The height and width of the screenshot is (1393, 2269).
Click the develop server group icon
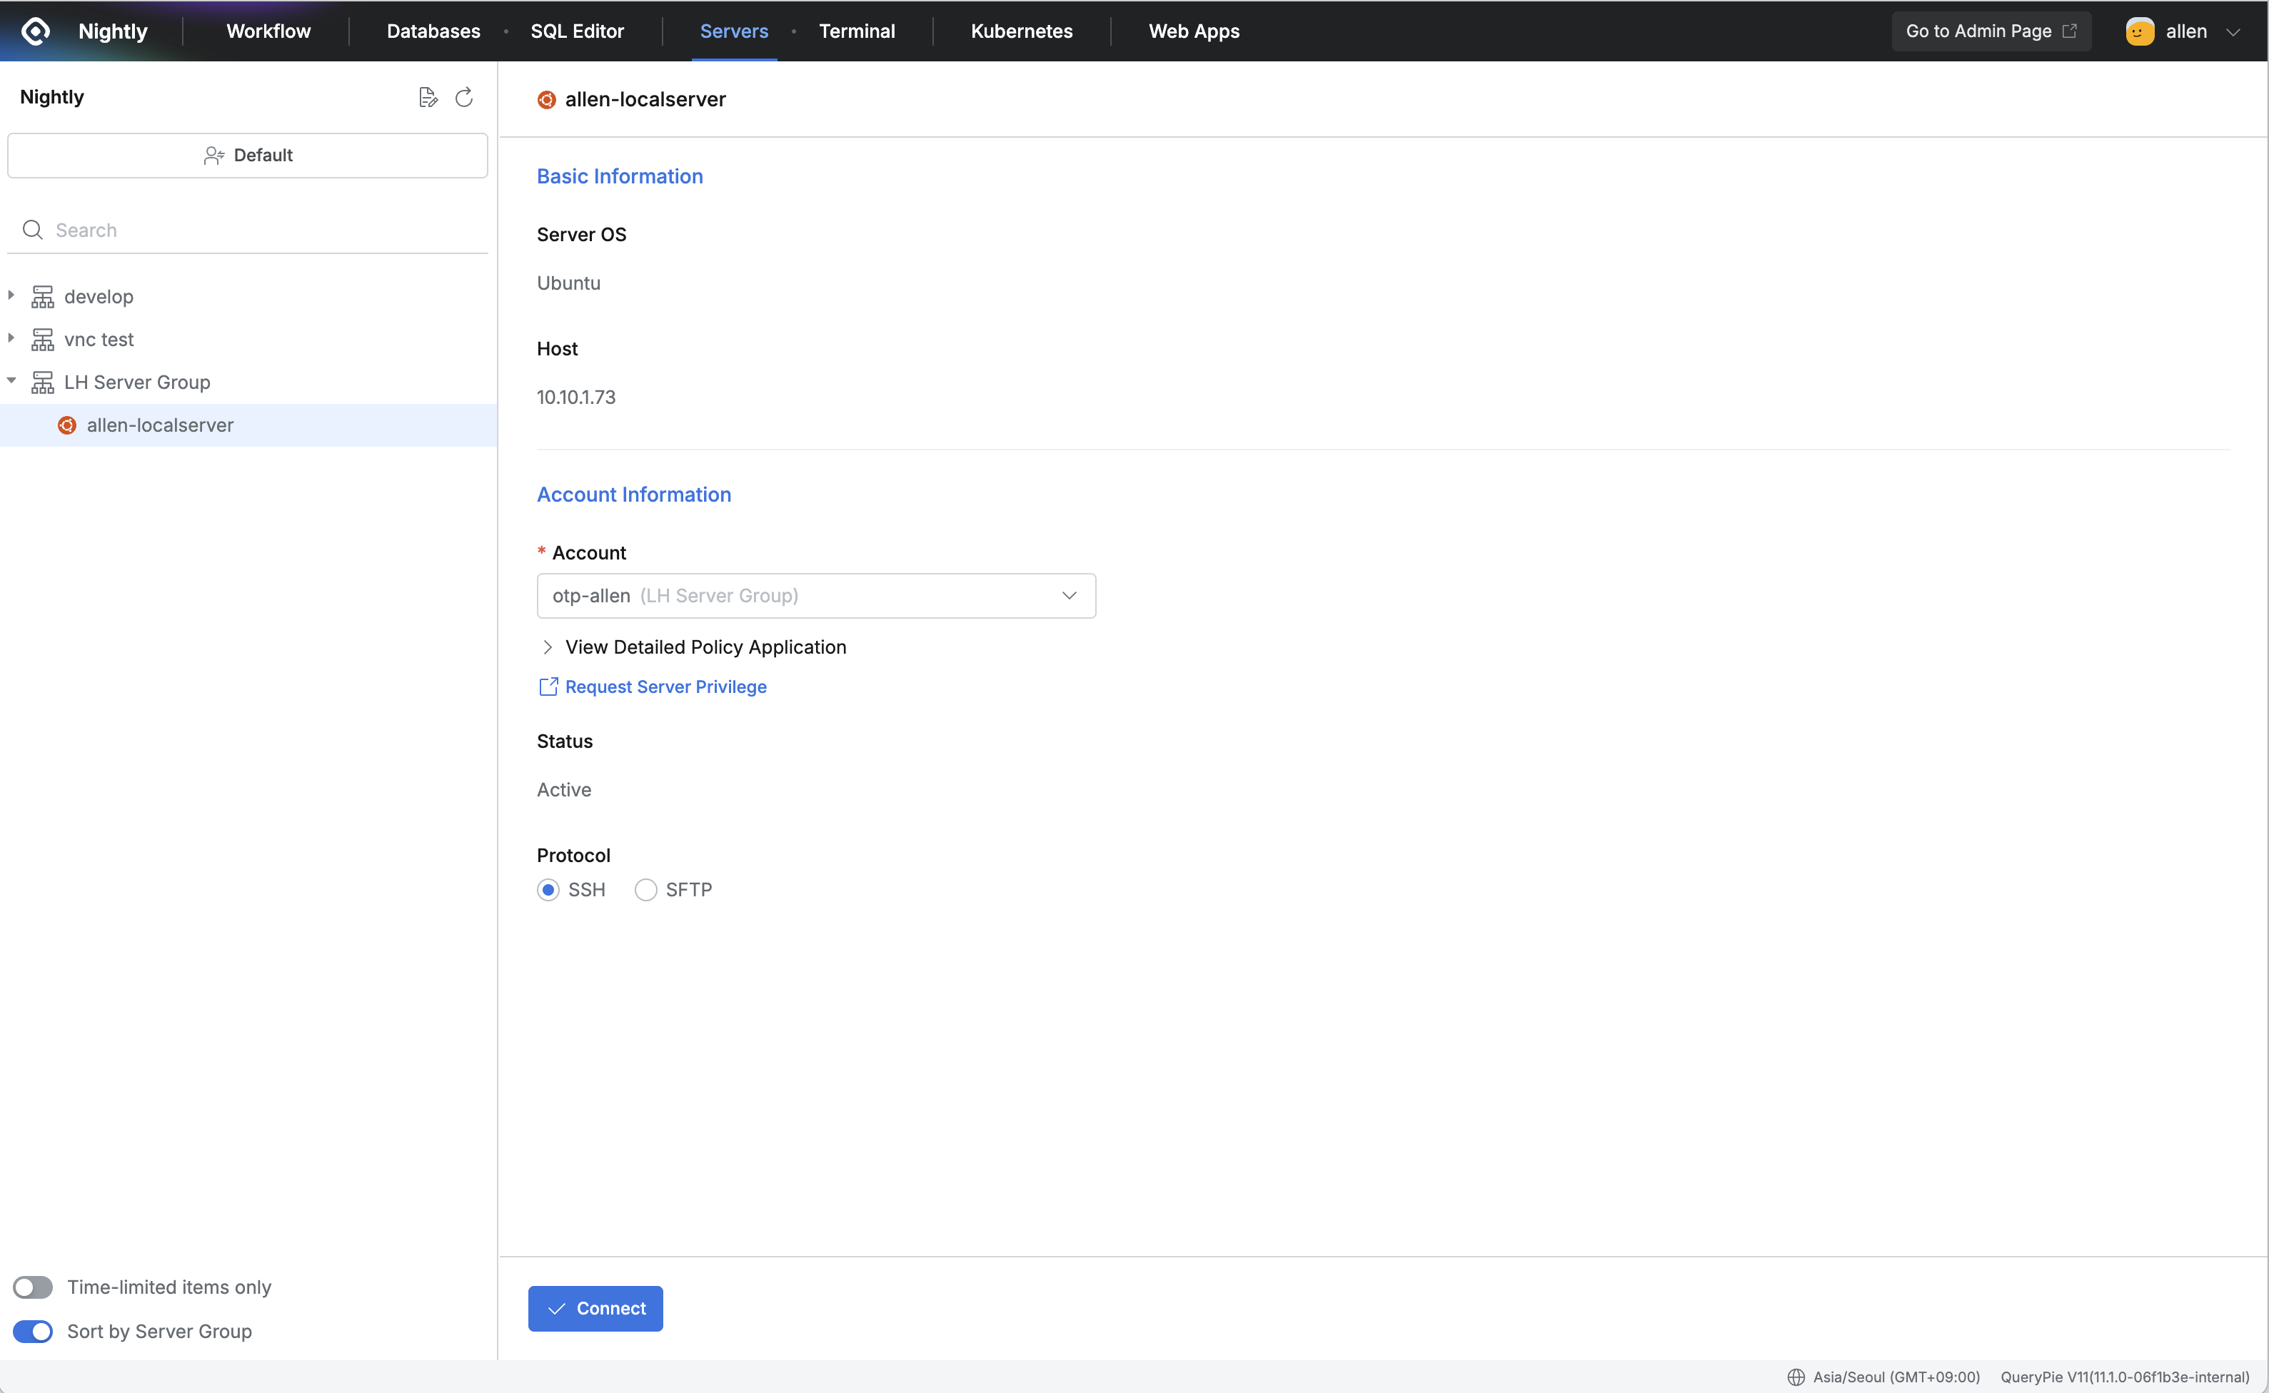42,297
